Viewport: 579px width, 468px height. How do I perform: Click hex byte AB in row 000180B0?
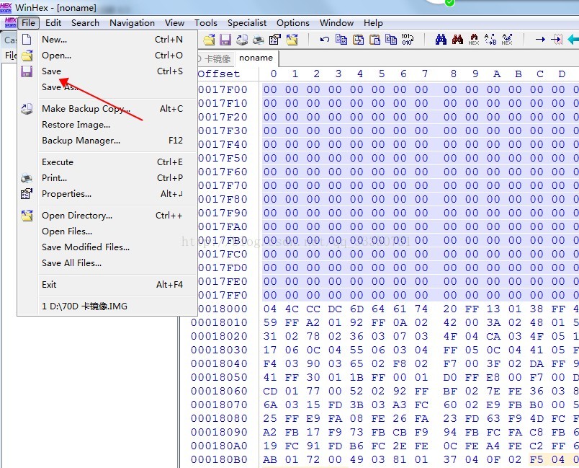coord(270,459)
